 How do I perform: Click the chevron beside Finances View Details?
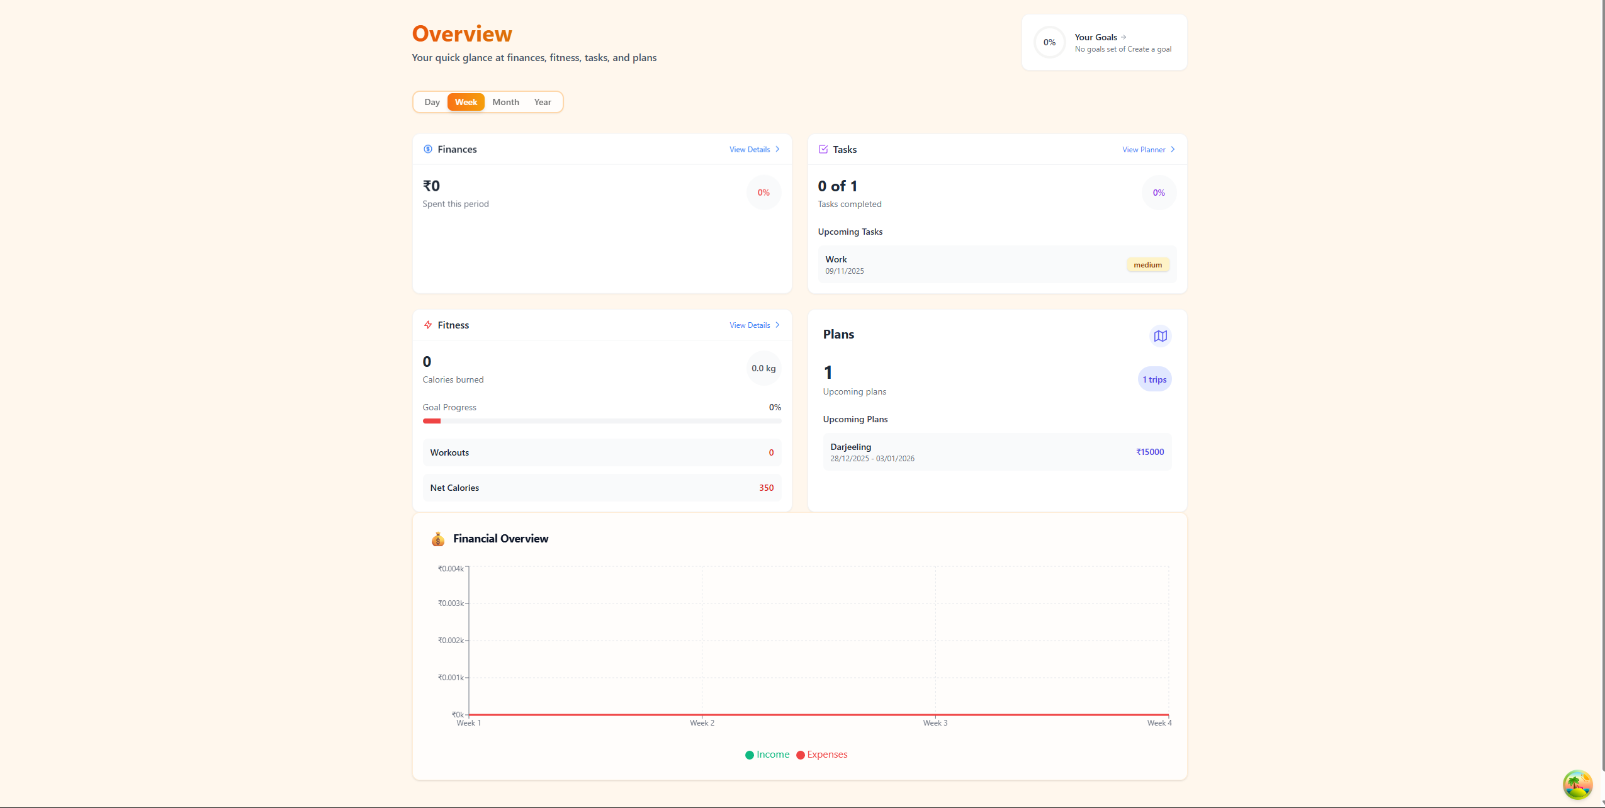point(778,149)
